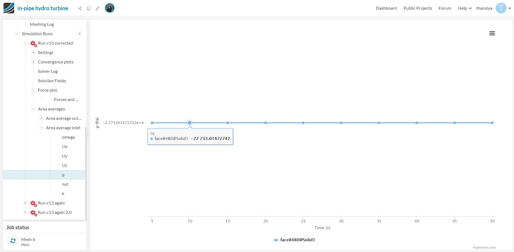Toggle face8480@Solid1 series in chart legend

[294, 240]
